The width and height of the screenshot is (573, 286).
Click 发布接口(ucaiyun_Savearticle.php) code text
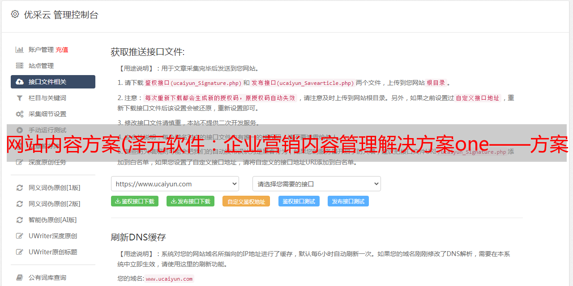click(303, 83)
